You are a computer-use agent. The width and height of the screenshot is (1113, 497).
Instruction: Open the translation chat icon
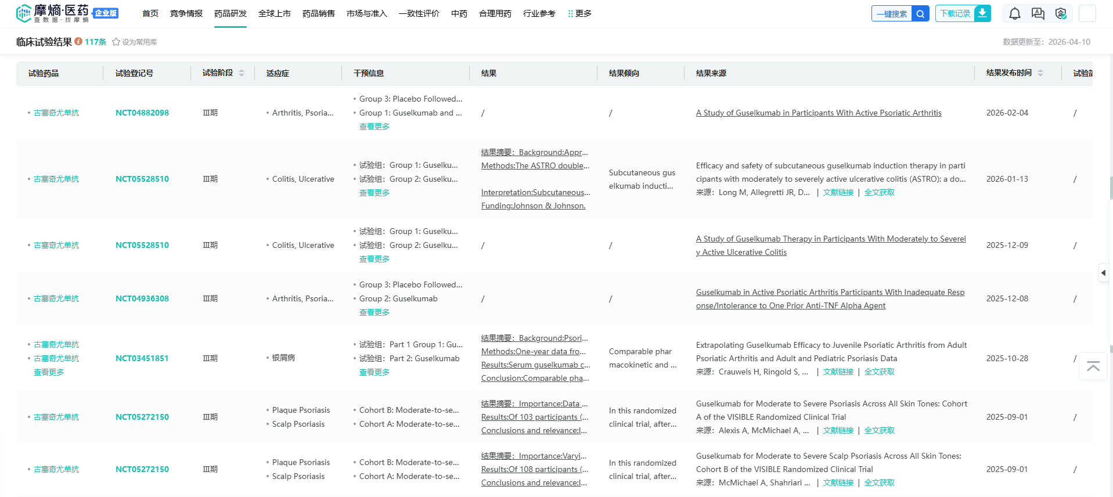click(1038, 13)
